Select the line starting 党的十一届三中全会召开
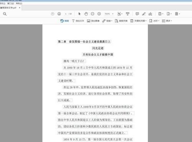 tap(95, 74)
